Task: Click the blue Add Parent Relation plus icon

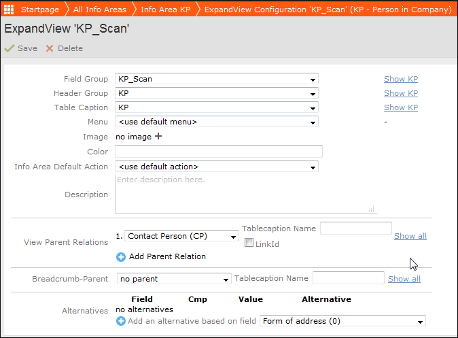Action: pos(121,256)
